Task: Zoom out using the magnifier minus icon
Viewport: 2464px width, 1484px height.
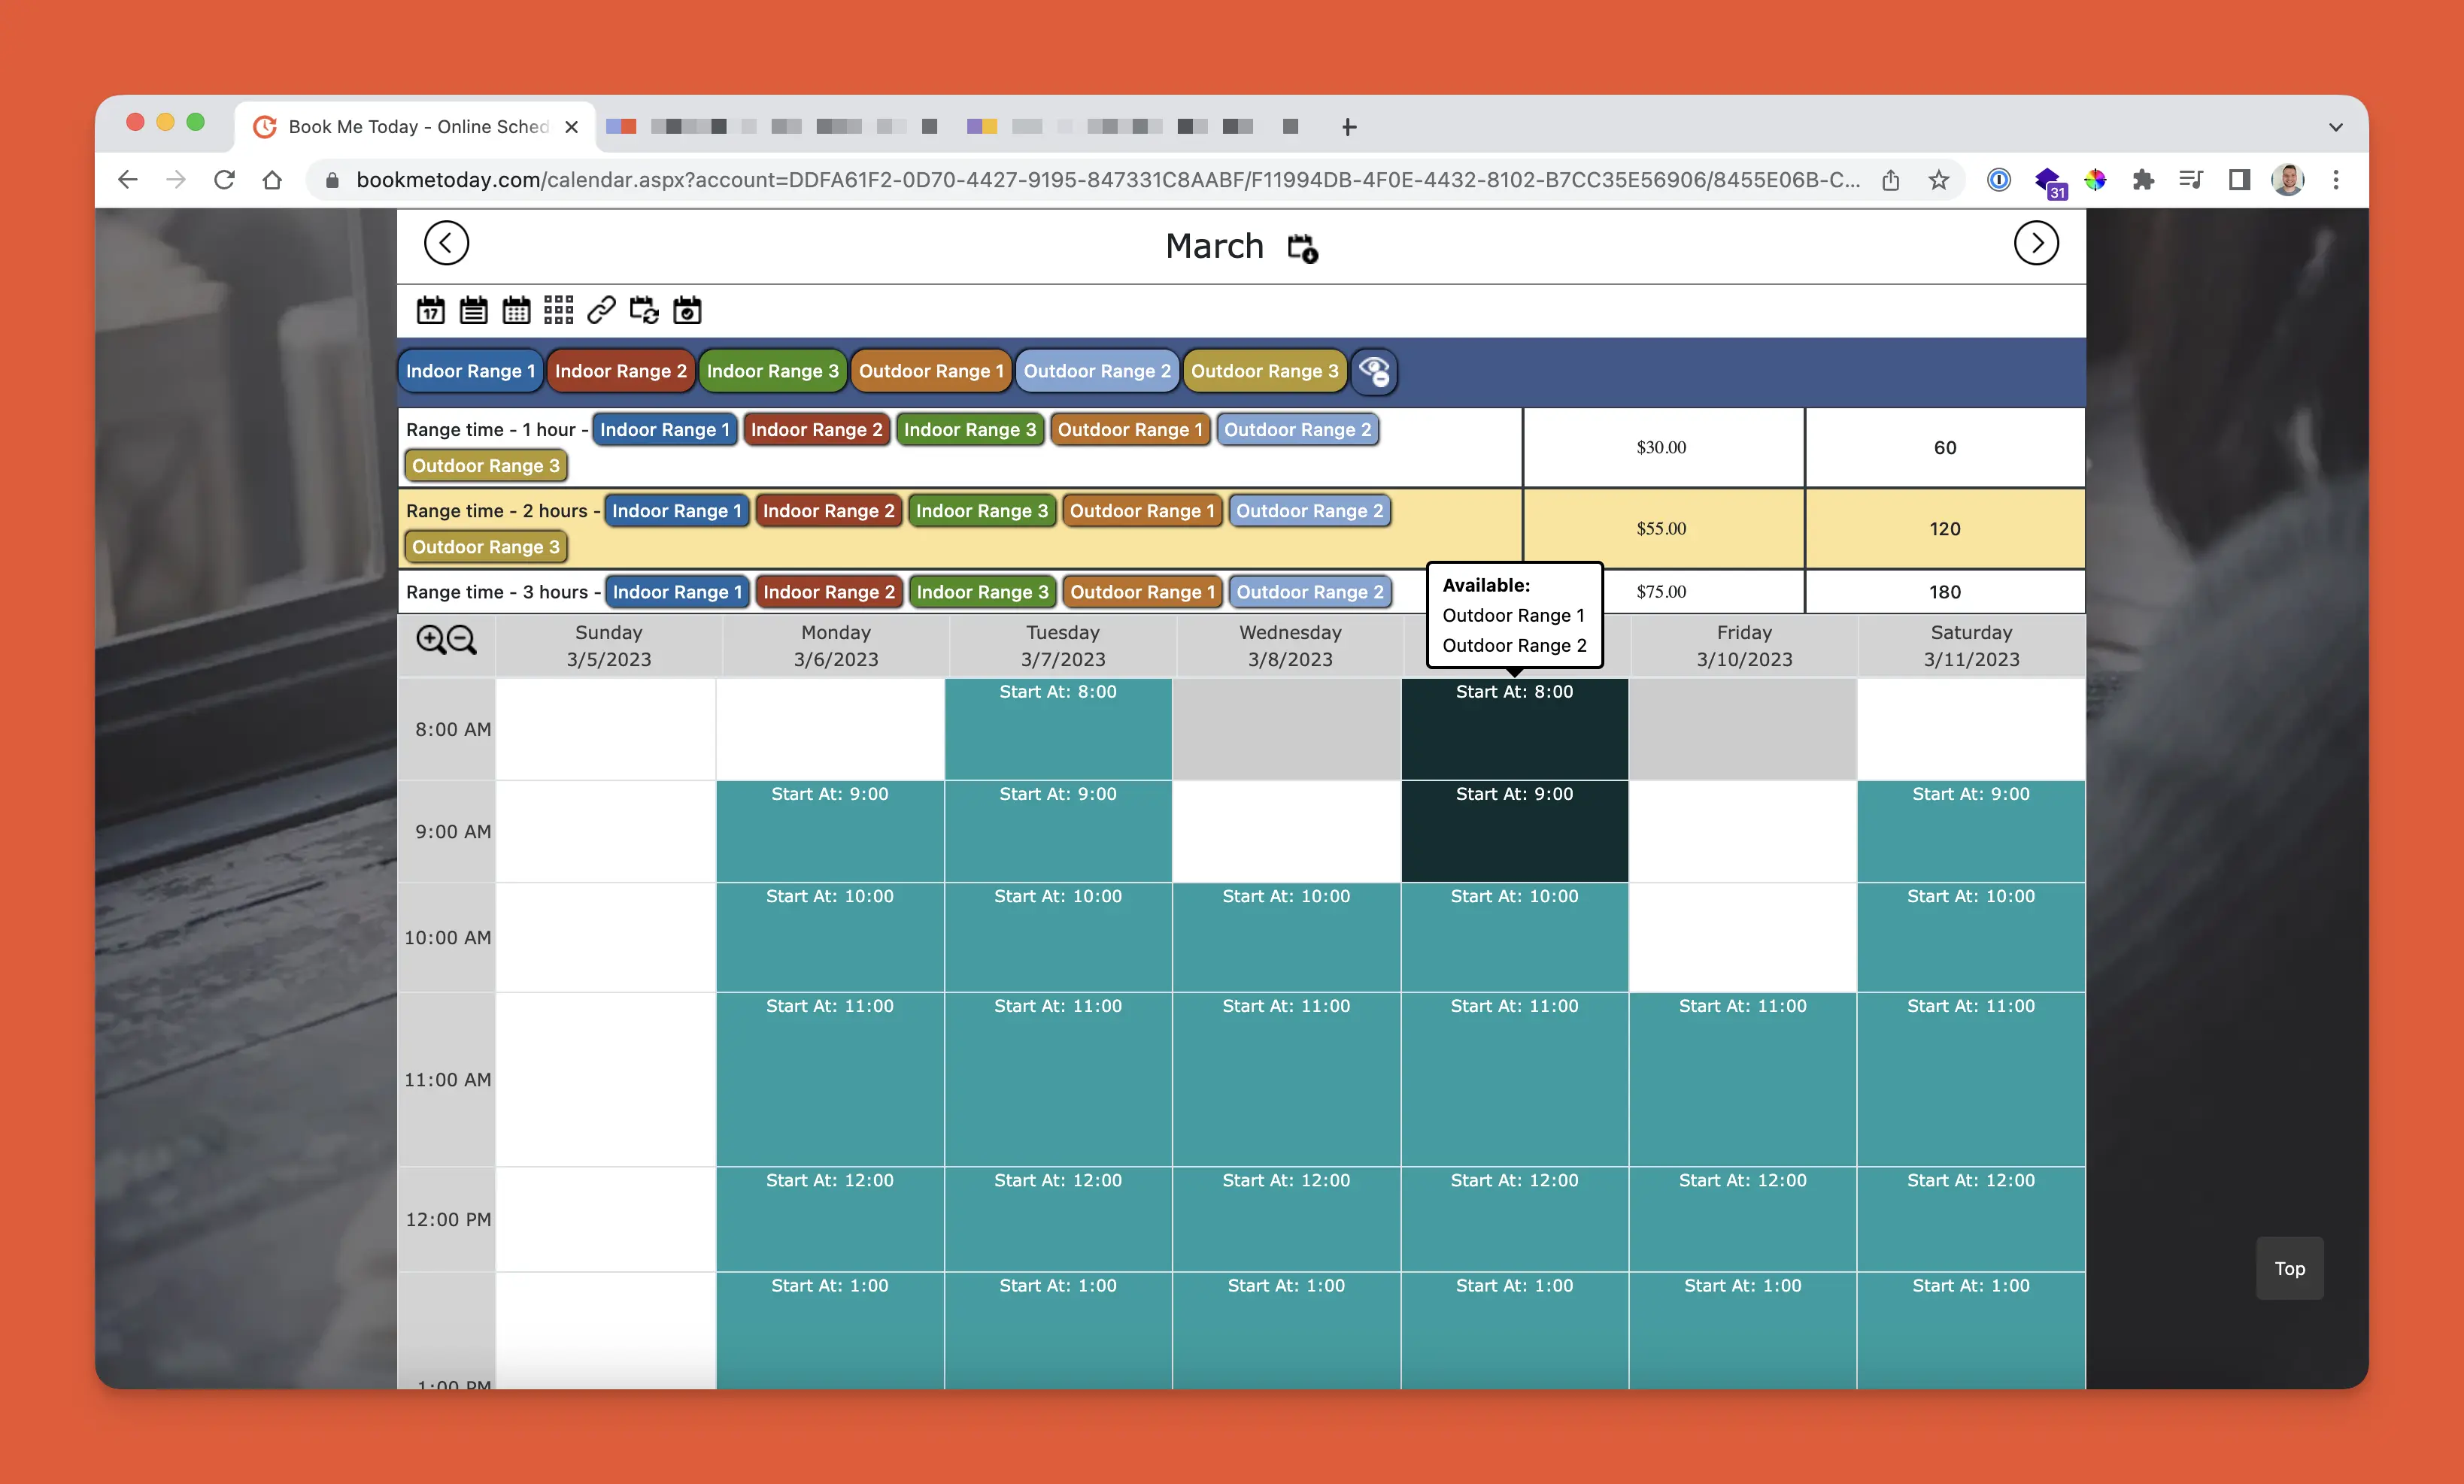Action: [x=462, y=640]
